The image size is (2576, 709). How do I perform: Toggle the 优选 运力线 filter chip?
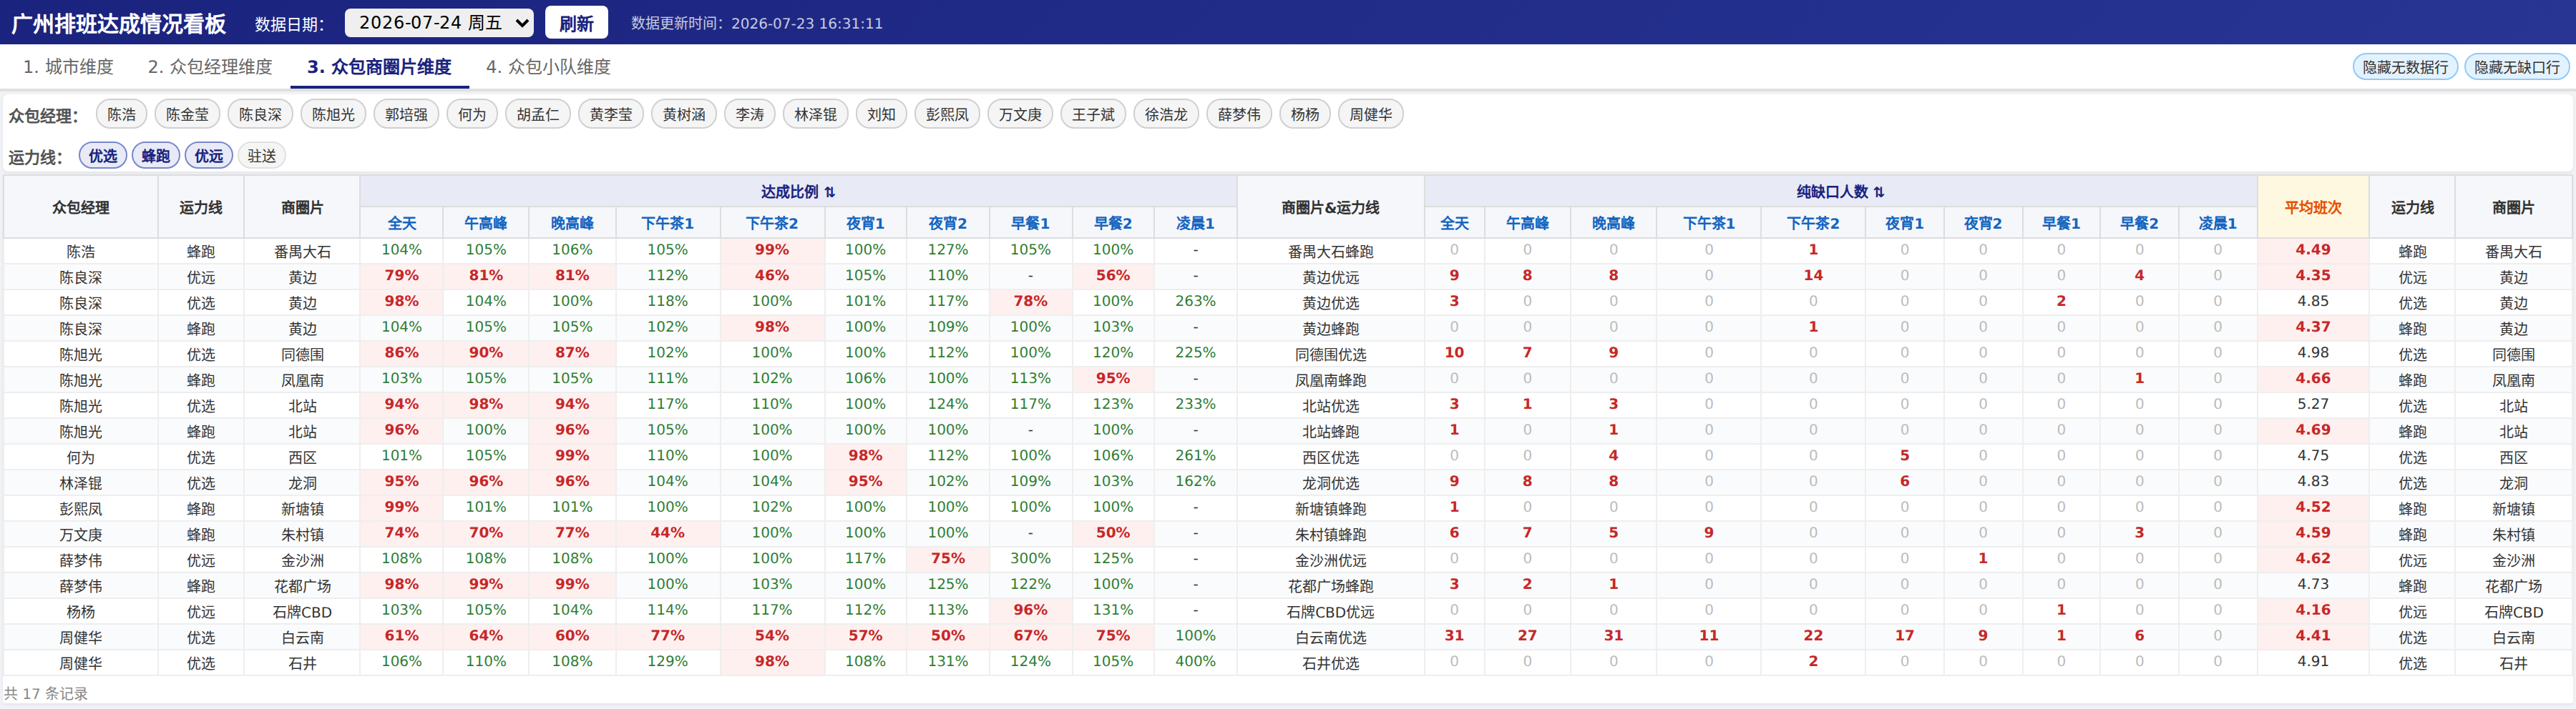tap(103, 156)
